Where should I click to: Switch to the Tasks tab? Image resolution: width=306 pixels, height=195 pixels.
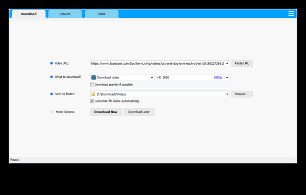(x=101, y=14)
